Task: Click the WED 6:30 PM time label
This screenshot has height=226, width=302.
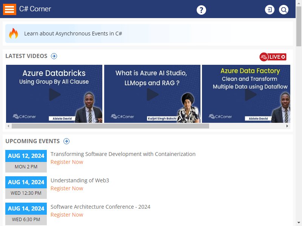Action: pyautogui.click(x=26, y=220)
